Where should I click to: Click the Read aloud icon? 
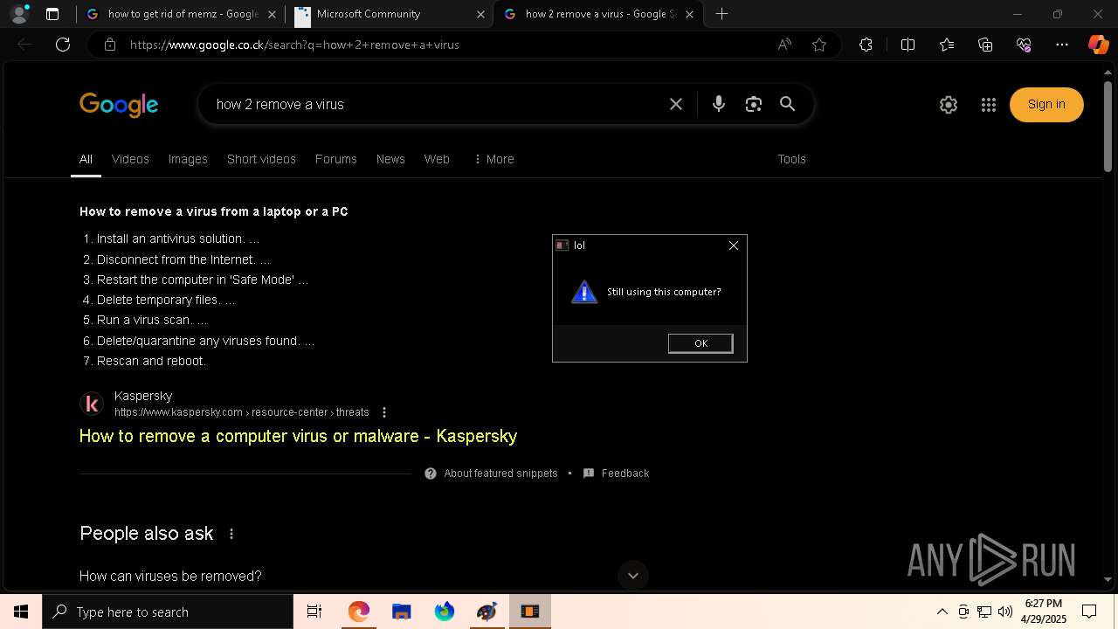pos(784,45)
